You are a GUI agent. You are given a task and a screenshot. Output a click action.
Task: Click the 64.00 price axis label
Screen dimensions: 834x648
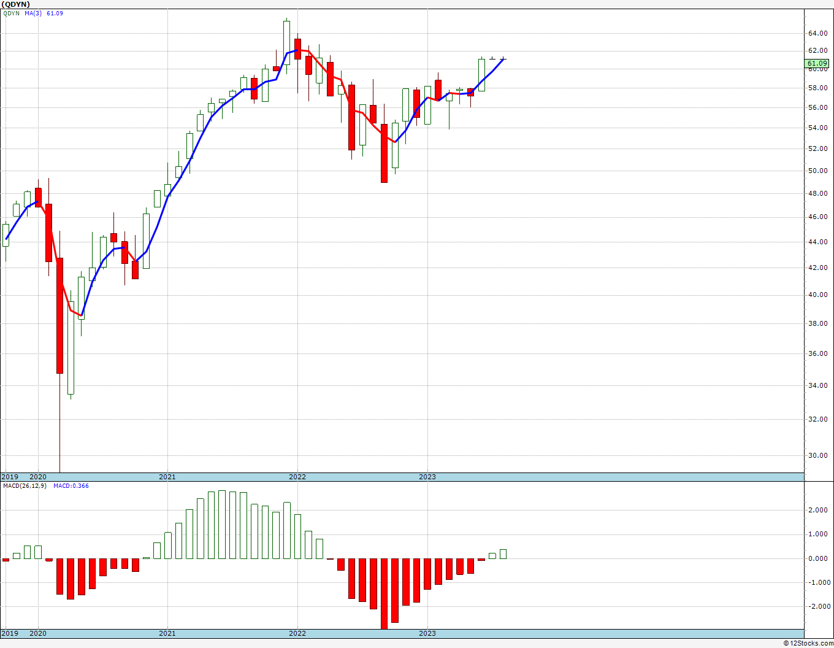(x=817, y=33)
